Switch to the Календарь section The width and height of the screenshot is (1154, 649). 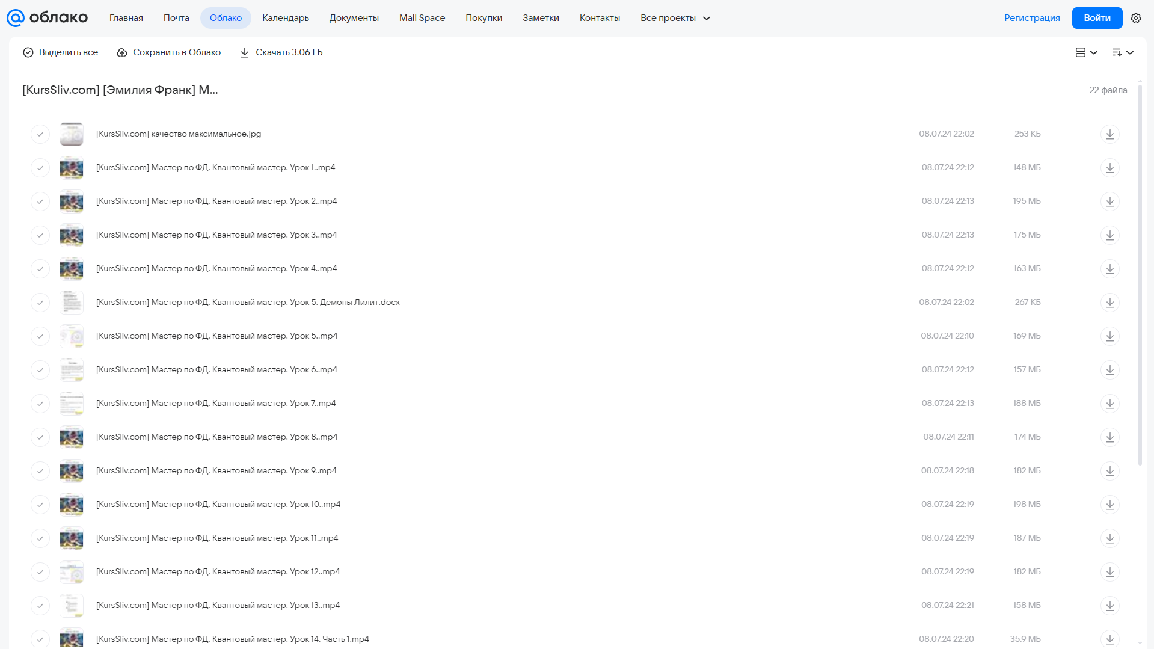click(x=286, y=18)
